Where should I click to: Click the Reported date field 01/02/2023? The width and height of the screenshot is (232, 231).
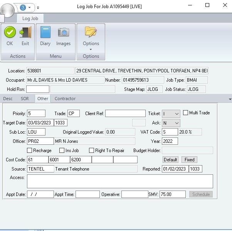[x=175, y=169]
